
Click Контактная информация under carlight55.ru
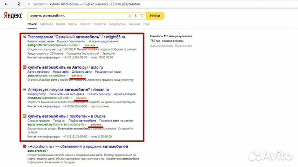[x=43, y=58]
